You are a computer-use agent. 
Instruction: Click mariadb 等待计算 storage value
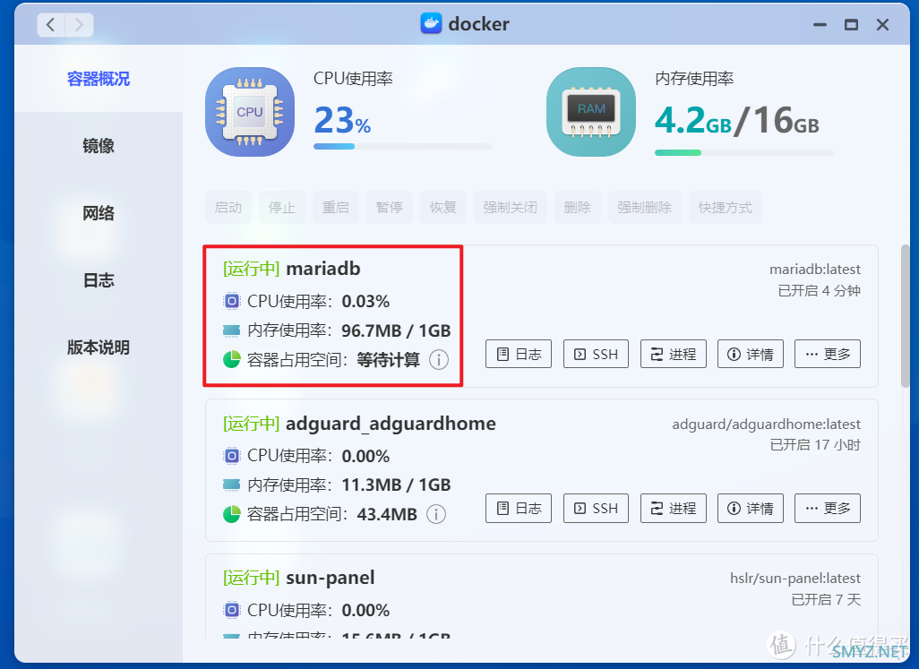[389, 360]
